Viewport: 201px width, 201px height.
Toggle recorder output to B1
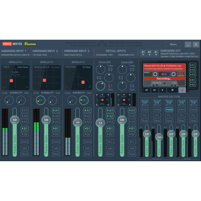click(193, 80)
